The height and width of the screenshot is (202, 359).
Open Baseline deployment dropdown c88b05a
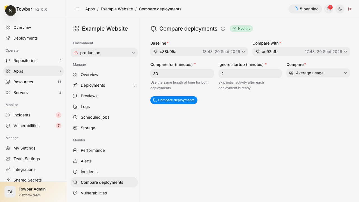pyautogui.click(x=199, y=52)
